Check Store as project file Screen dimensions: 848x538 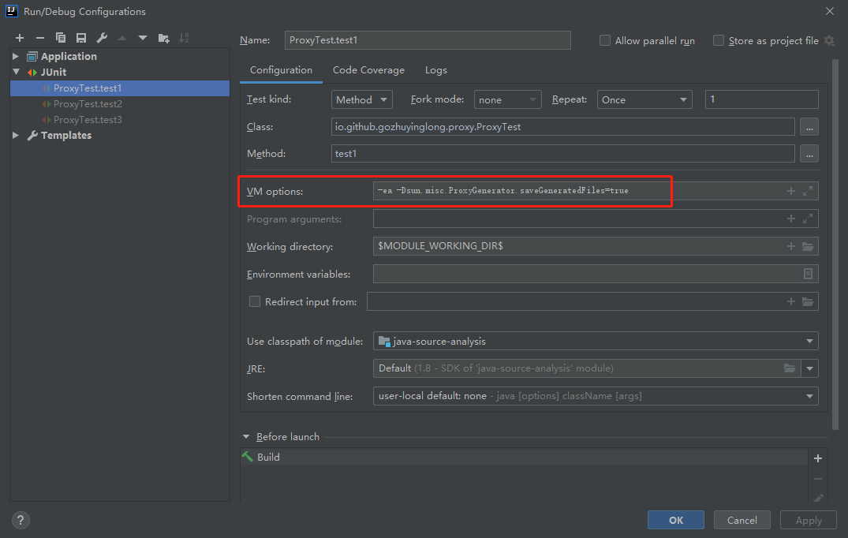tap(719, 40)
